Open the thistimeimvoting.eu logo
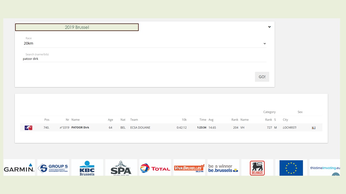The height and width of the screenshot is (194, 346). pyautogui.click(x=325, y=168)
